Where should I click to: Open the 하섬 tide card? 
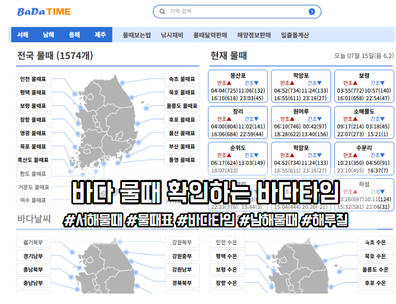pos(364,194)
